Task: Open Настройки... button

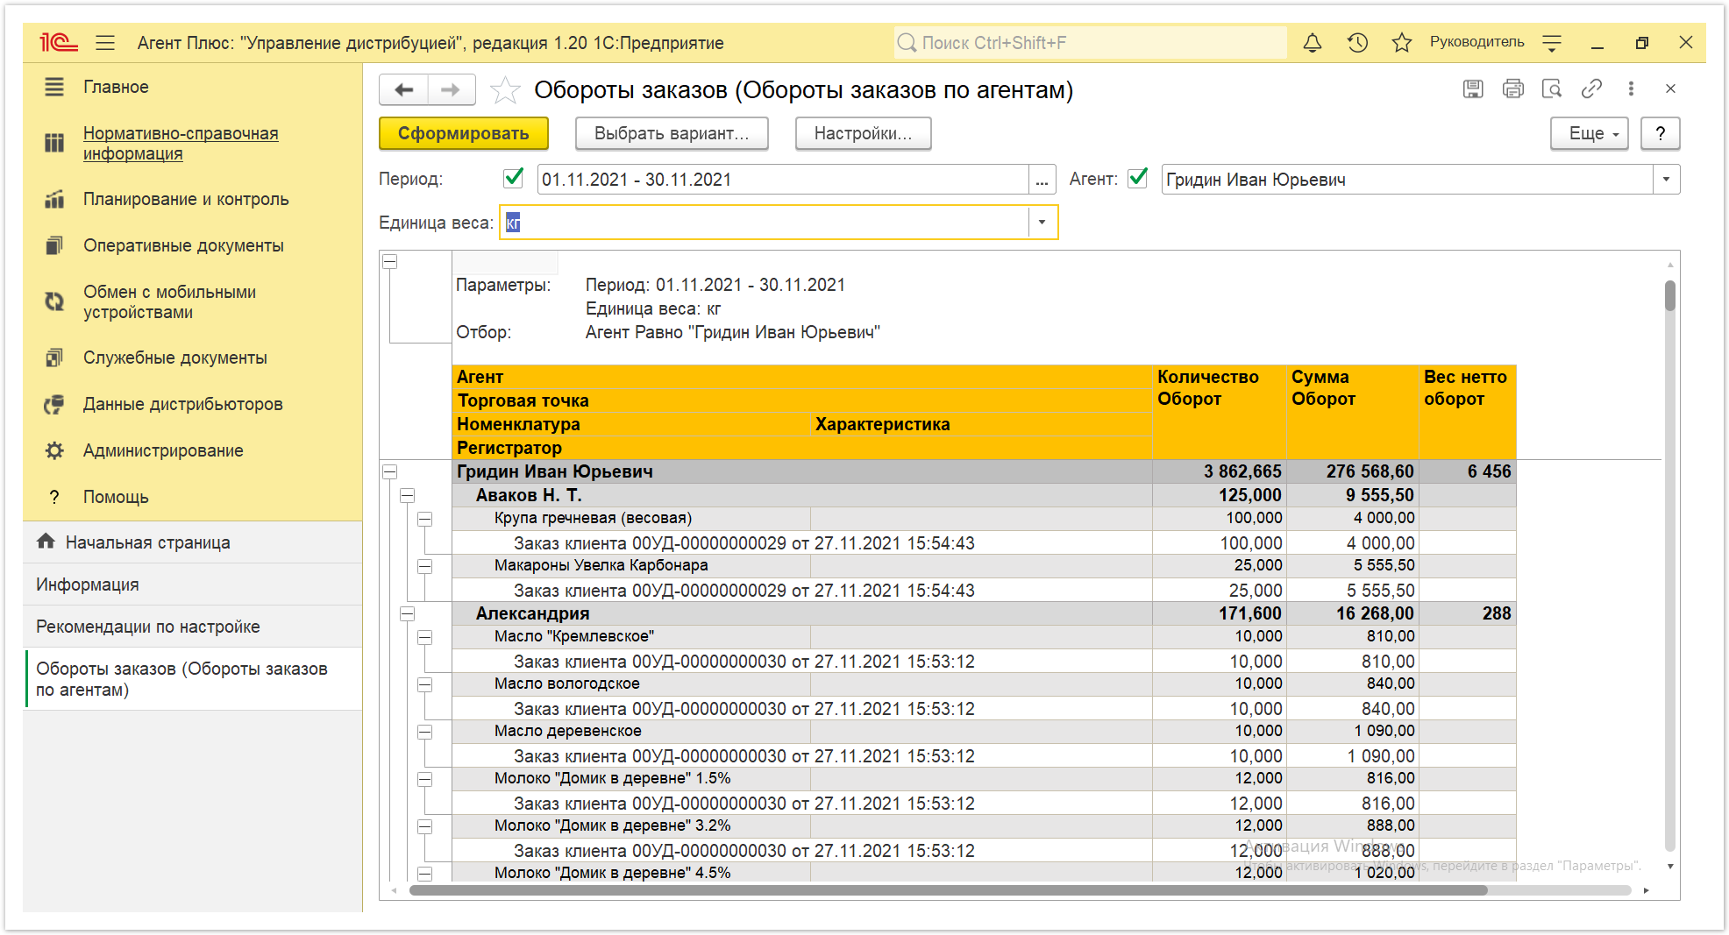Action: pos(863,133)
